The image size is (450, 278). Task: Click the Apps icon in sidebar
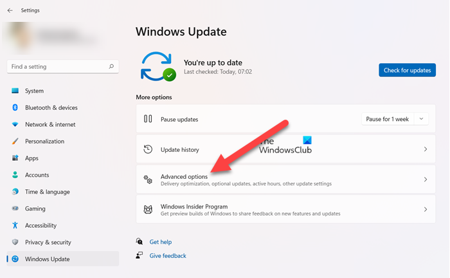(15, 158)
